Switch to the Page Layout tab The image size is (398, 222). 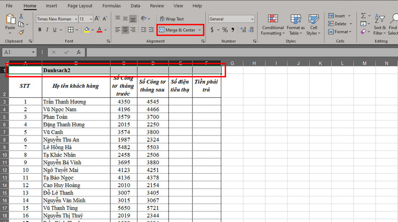point(80,6)
